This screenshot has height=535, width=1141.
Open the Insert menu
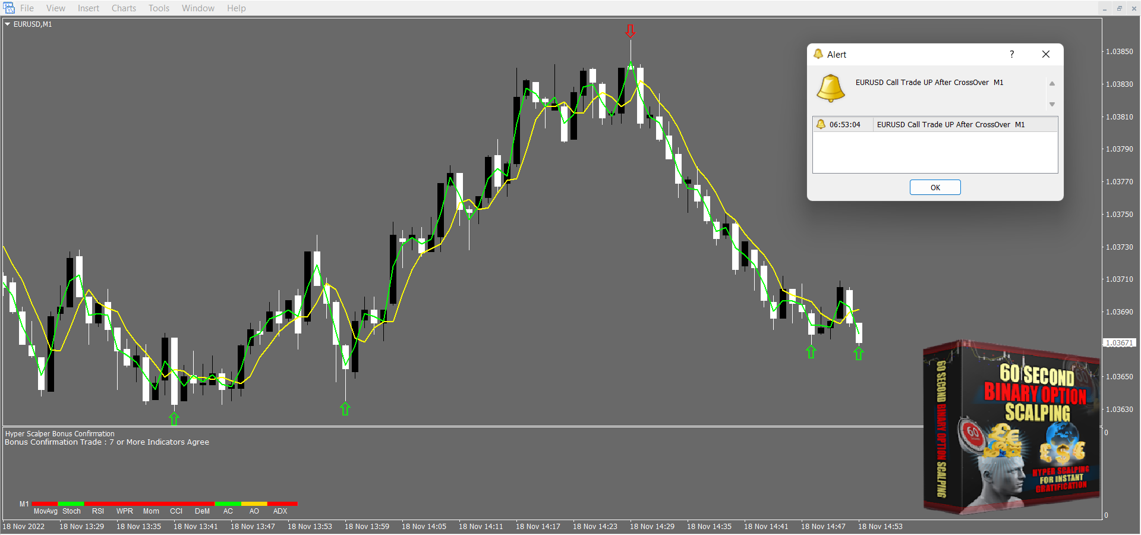(x=89, y=8)
